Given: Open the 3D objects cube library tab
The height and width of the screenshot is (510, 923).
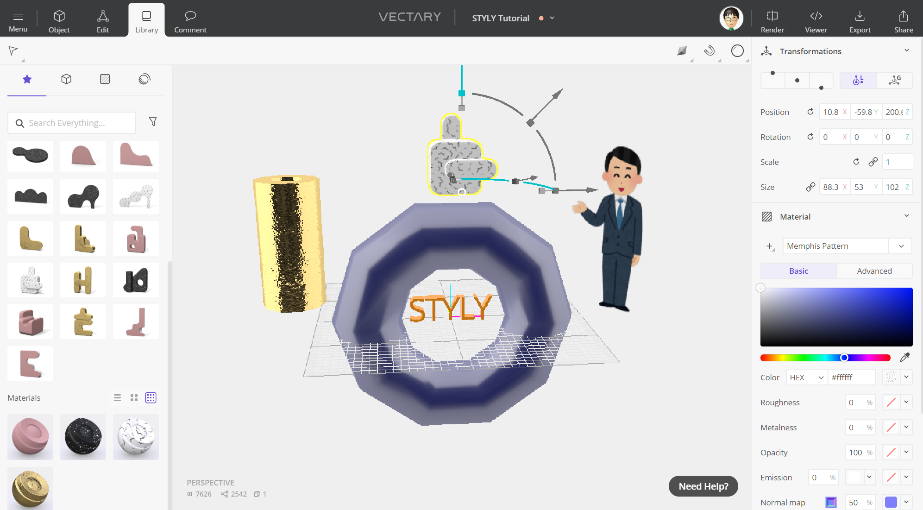Looking at the screenshot, I should [66, 79].
